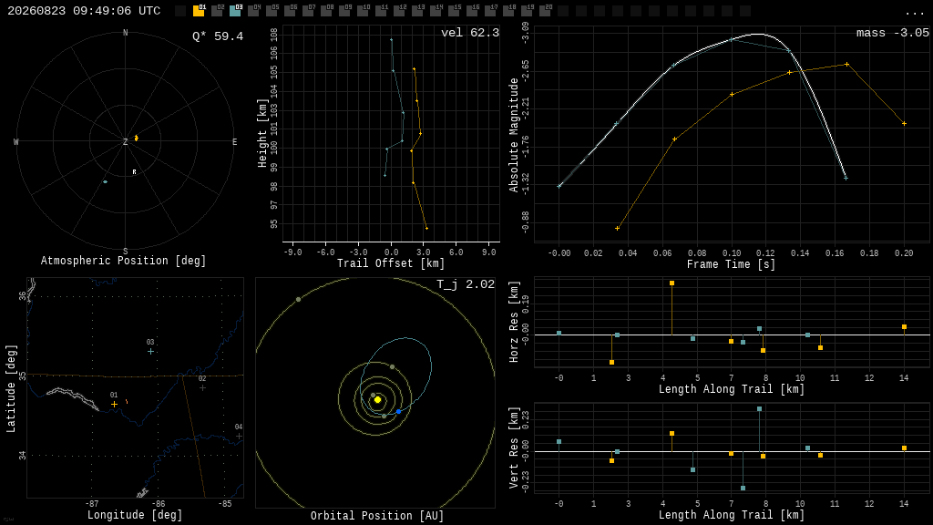The image size is (933, 525).
Task: Click the teal meteor mark in sky plot
Action: (106, 181)
